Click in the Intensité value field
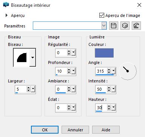The width and height of the screenshot is (145, 137). coord(101,89)
